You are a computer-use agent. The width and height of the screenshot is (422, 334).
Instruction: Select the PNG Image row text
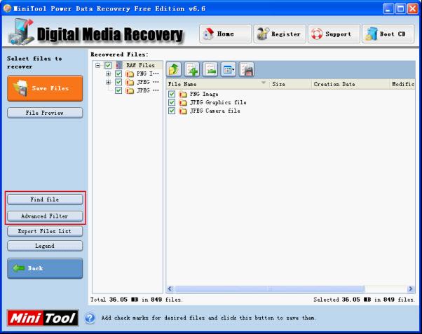204,94
